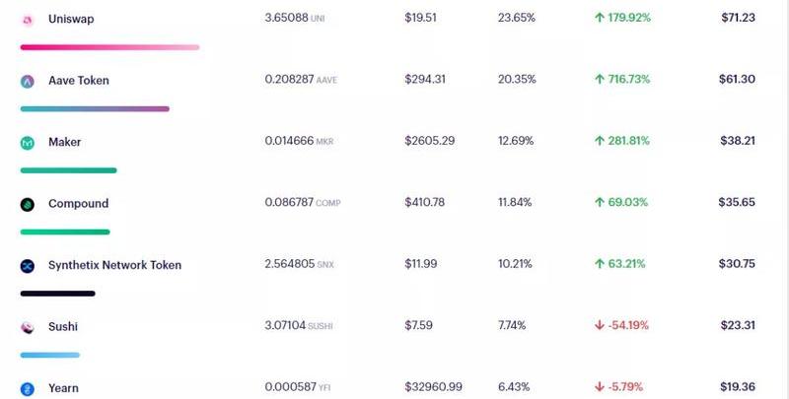Viewport: 789px width, 399px height.
Task: Click the Maker green allocation bar
Action: pos(68,170)
